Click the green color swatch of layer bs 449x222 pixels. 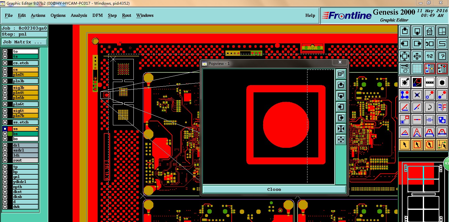pyautogui.click(x=10, y=134)
